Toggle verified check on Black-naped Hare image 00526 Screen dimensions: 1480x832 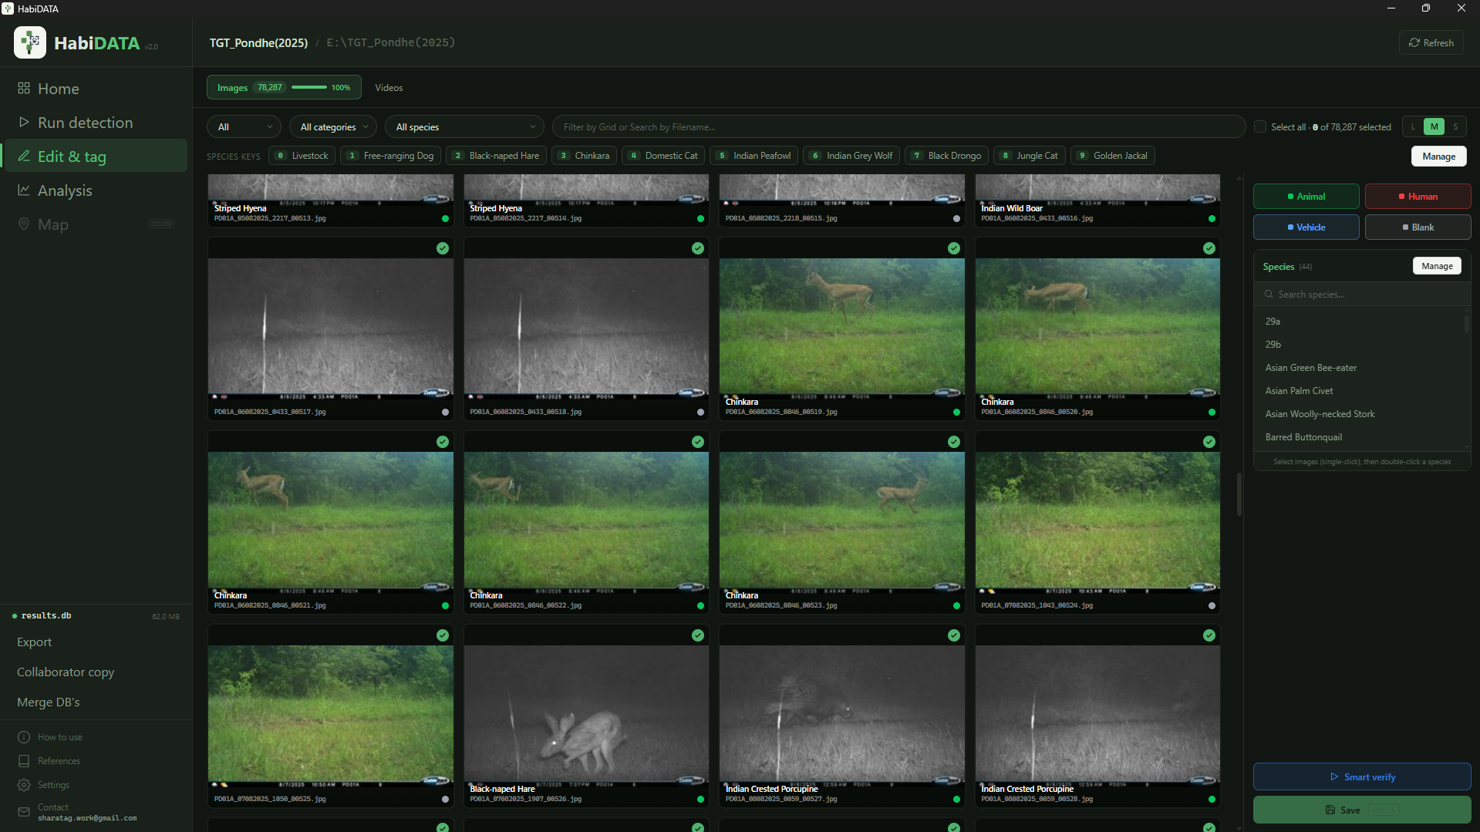tap(698, 635)
